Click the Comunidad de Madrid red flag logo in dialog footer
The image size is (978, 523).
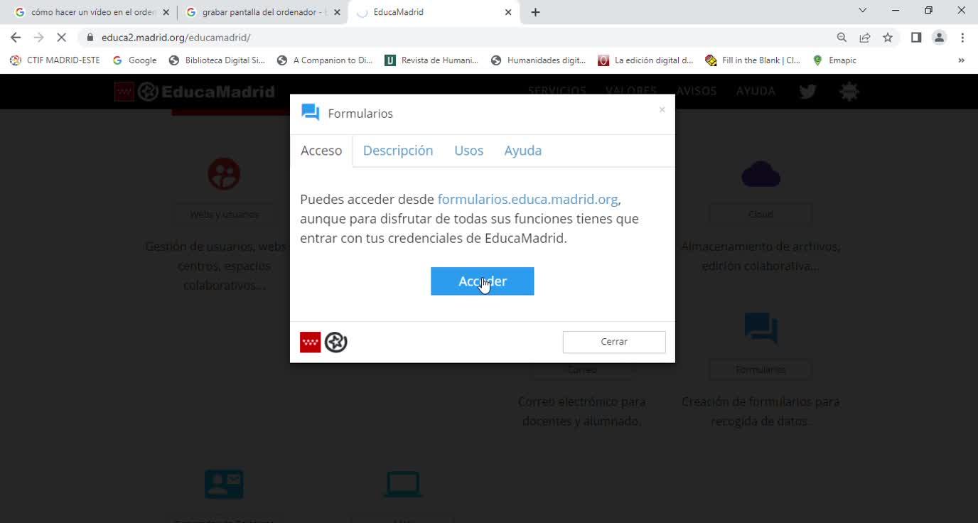[310, 343]
